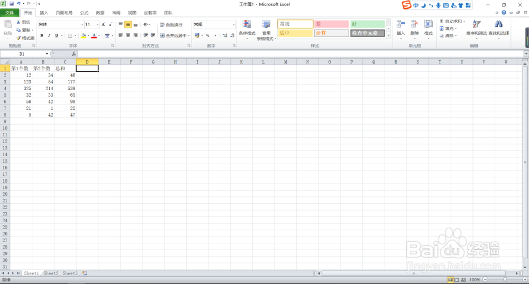Screen dimensions: 529x284
Task: Toggle center horizontal alignment
Action: click(128, 35)
